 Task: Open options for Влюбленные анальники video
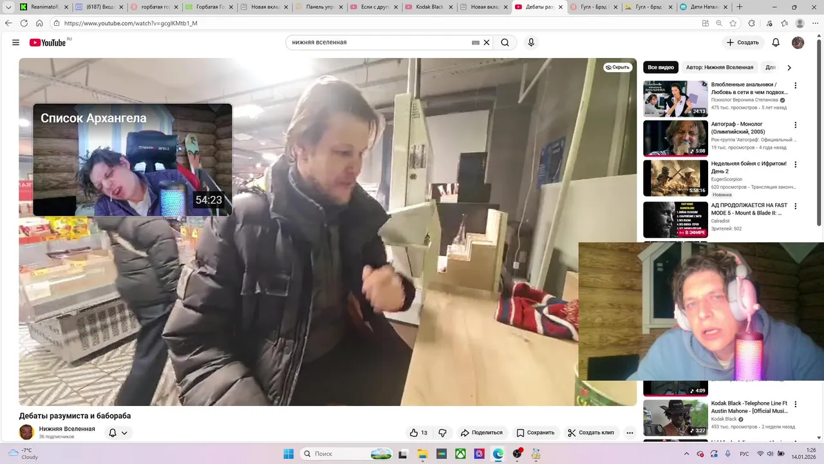coord(795,85)
